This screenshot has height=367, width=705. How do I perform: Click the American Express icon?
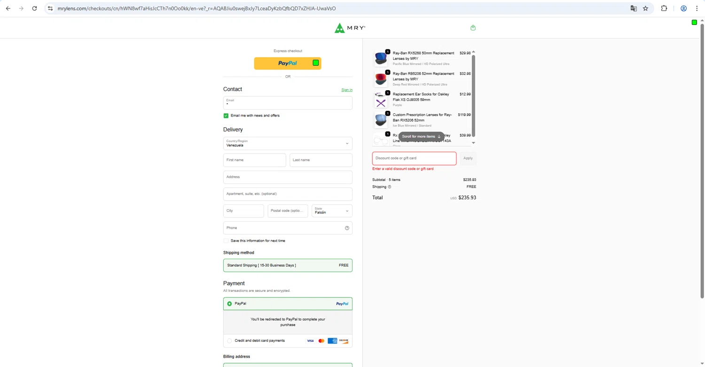tap(332, 341)
